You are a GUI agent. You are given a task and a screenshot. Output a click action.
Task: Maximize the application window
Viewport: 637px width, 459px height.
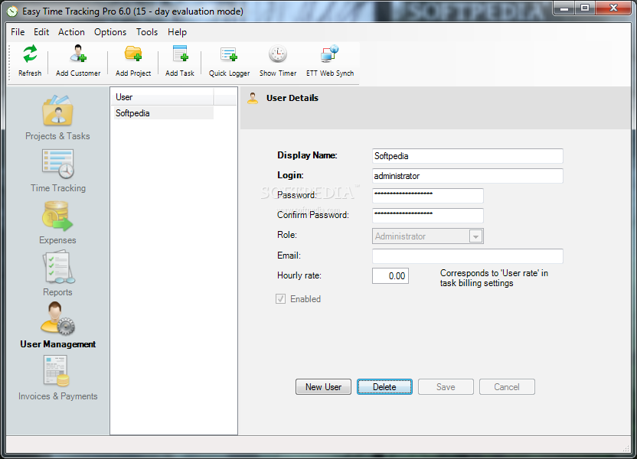pos(585,8)
